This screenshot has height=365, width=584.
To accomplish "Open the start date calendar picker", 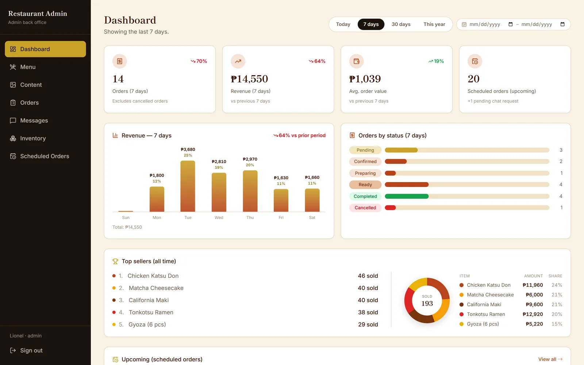I will pyautogui.click(x=511, y=24).
